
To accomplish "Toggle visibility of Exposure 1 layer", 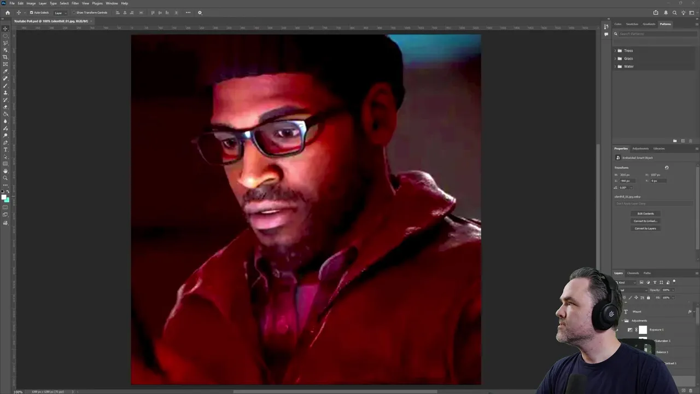I will [x=617, y=330].
